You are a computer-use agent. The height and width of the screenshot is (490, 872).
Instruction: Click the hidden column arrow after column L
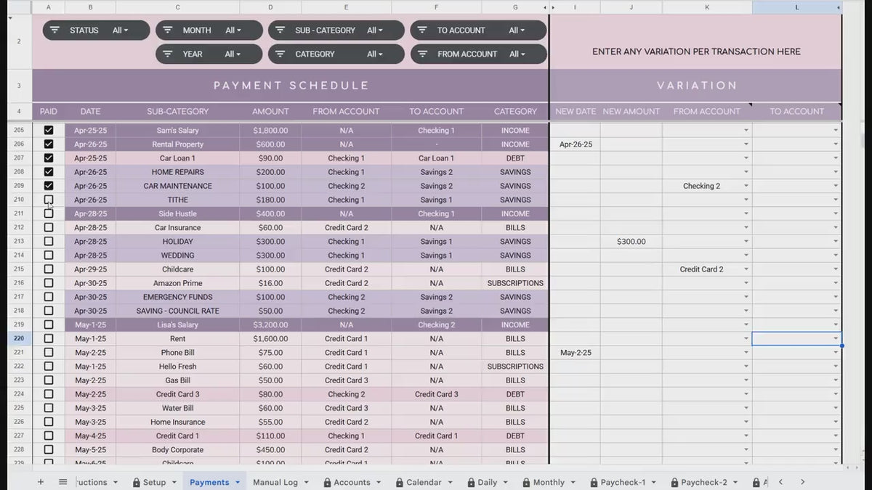(839, 7)
